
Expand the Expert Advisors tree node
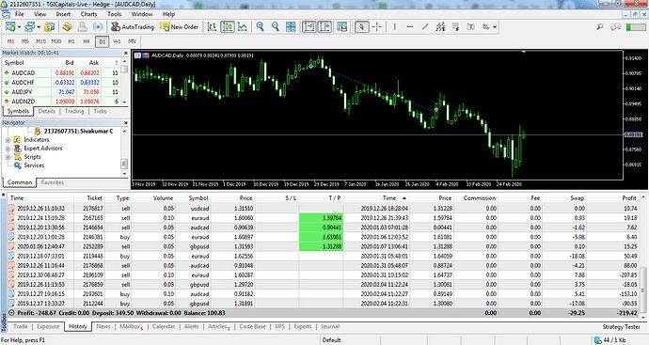8,149
